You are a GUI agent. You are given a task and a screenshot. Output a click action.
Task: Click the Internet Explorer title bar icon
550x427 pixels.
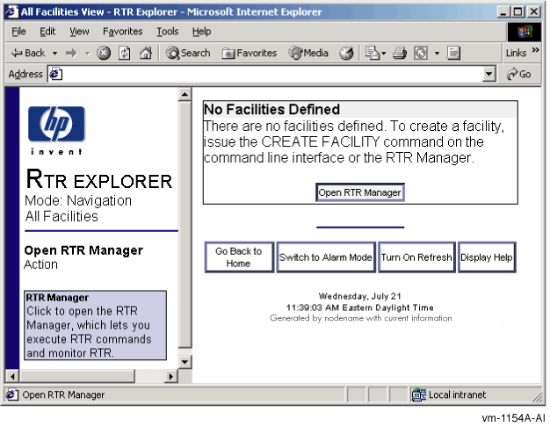[x=11, y=11]
